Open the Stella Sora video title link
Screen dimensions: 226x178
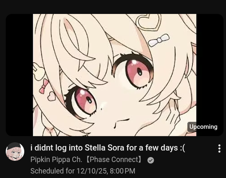coord(108,148)
